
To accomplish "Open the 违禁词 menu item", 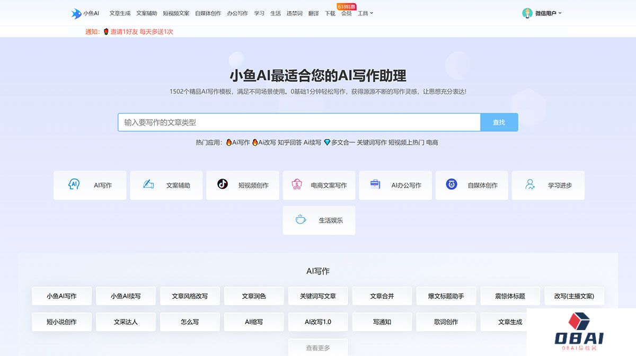I will 294,13.
